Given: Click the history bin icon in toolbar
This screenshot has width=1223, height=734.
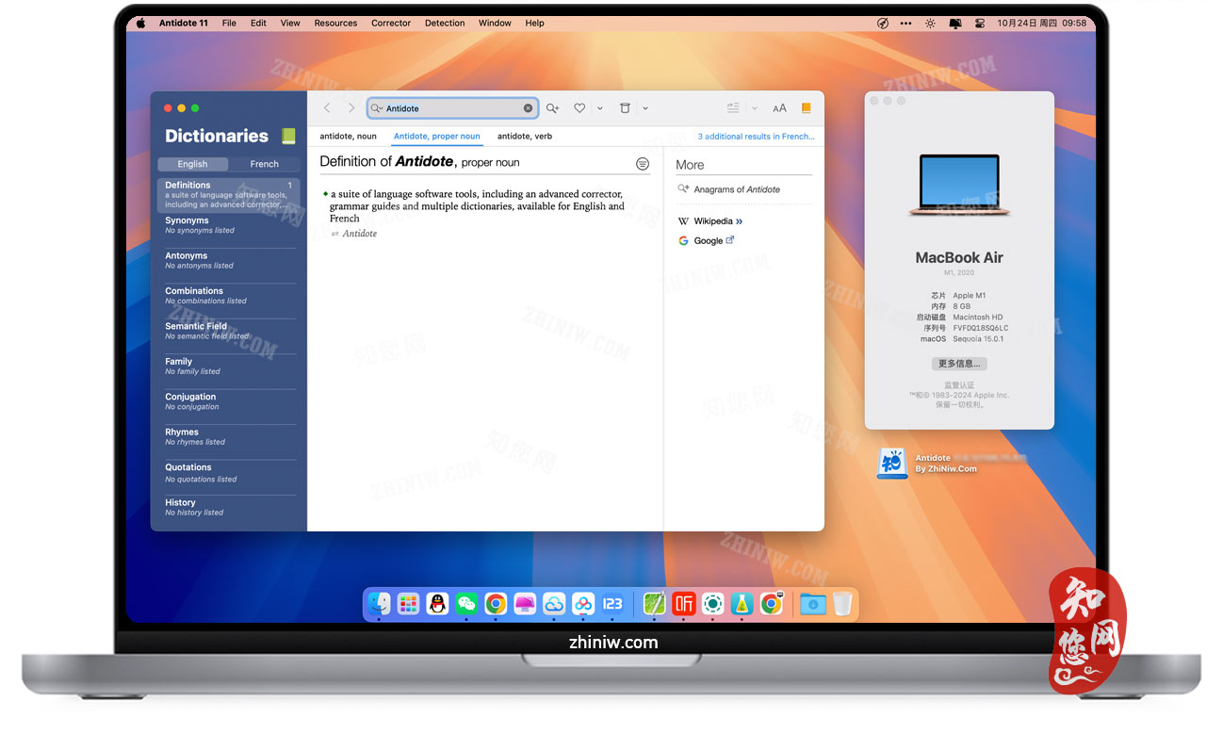Looking at the screenshot, I should 625,108.
